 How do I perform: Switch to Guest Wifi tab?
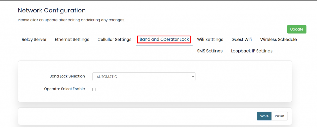(241, 39)
